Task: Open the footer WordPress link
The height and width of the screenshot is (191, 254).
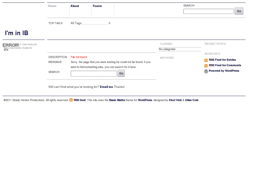Action: pos(145,100)
